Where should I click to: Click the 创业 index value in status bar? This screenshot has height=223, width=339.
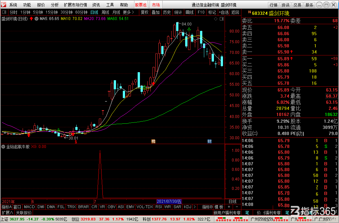coord(88,219)
